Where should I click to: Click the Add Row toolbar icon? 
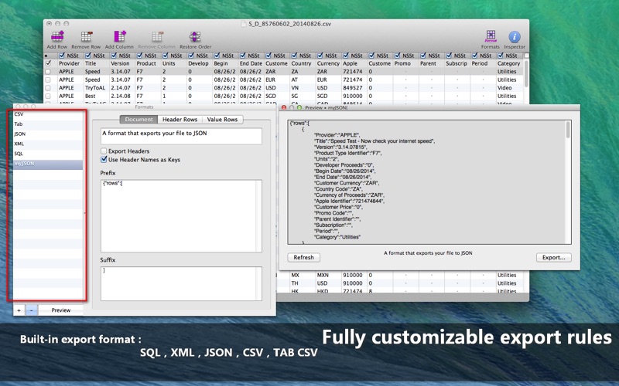(57, 36)
